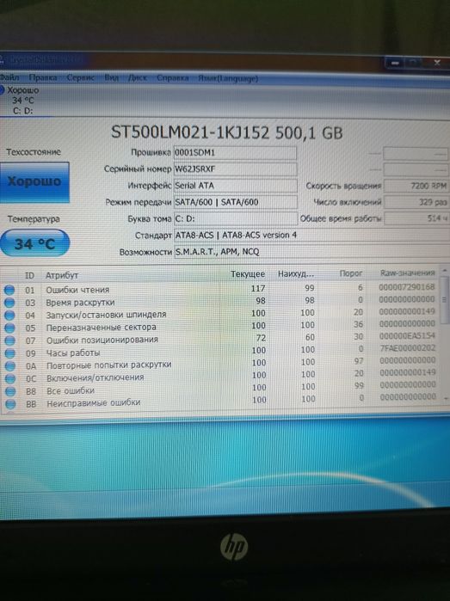Click status icon for Включения/отключения row
Viewport: 450px width, 601px height.
point(10,378)
